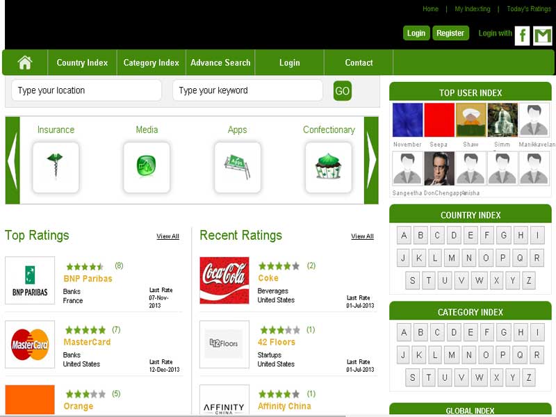Viewport: 556px width, 417px height.
Task: Open the My Indexting link
Action: [473, 9]
